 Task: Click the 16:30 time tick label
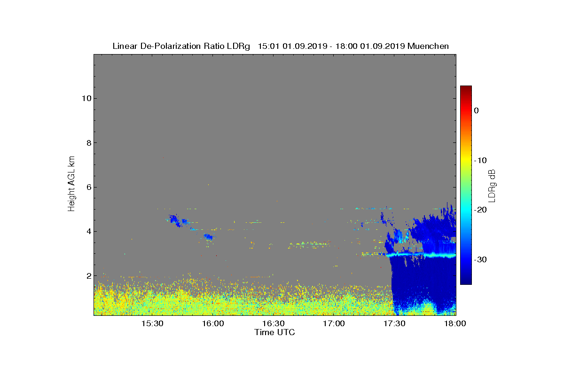click(274, 324)
